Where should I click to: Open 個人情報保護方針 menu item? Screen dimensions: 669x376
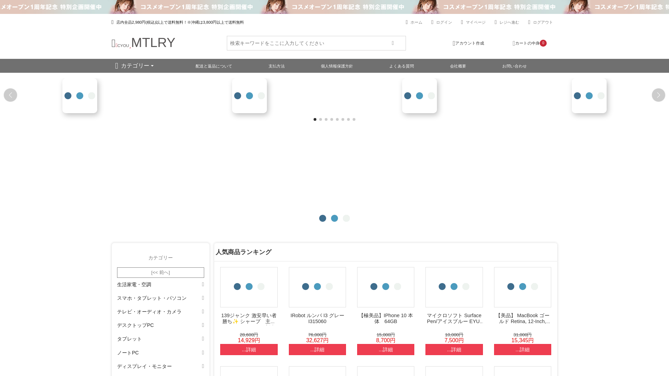(x=337, y=66)
